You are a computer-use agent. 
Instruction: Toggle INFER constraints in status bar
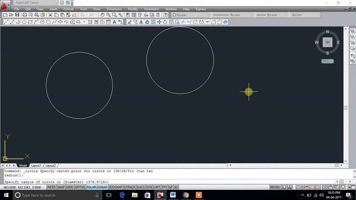coord(51,187)
